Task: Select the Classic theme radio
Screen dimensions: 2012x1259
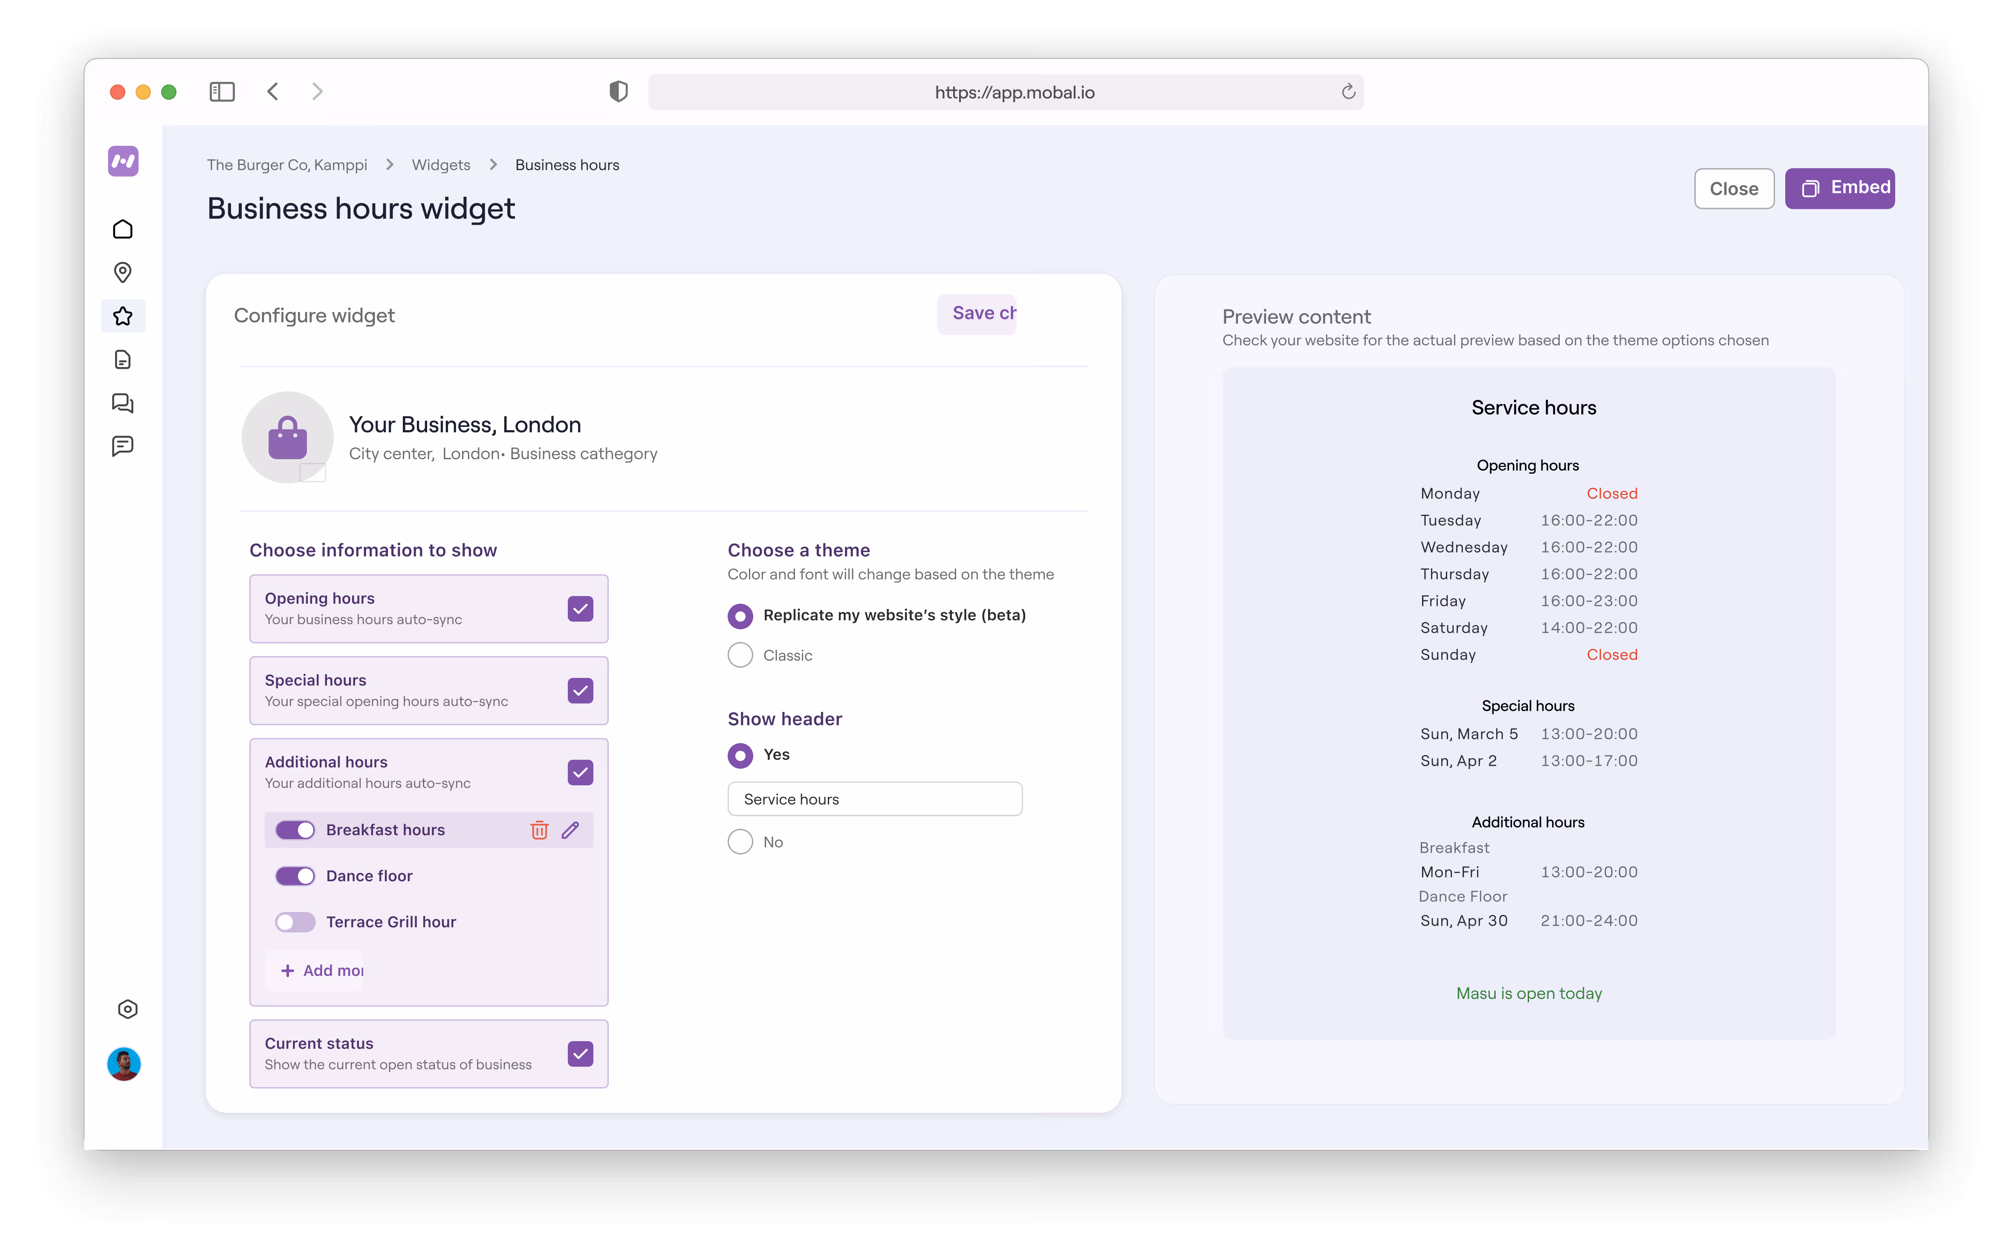Action: [740, 655]
